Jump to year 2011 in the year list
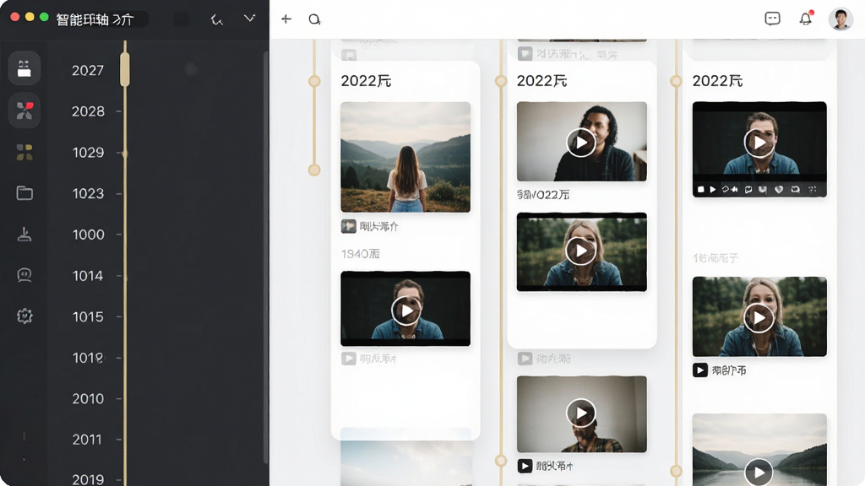The height and width of the screenshot is (486, 865). click(x=87, y=440)
